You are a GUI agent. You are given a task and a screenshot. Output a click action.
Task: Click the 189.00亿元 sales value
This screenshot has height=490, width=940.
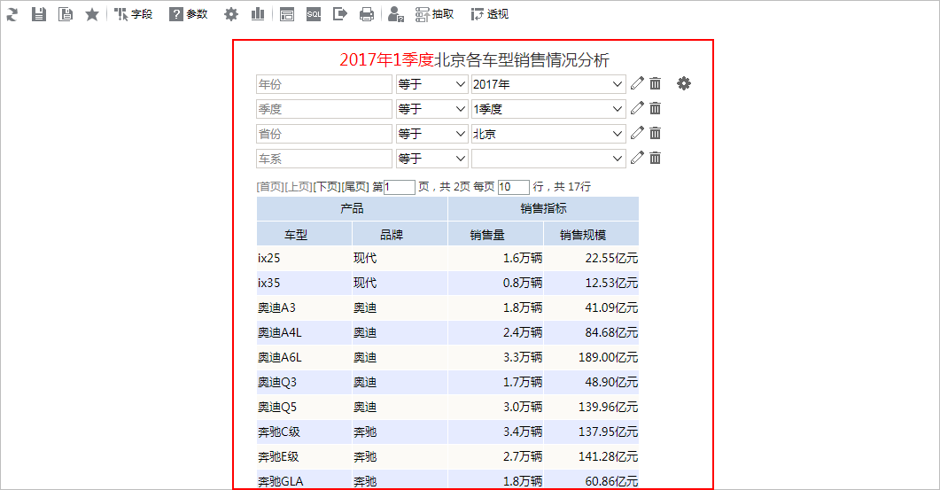608,357
